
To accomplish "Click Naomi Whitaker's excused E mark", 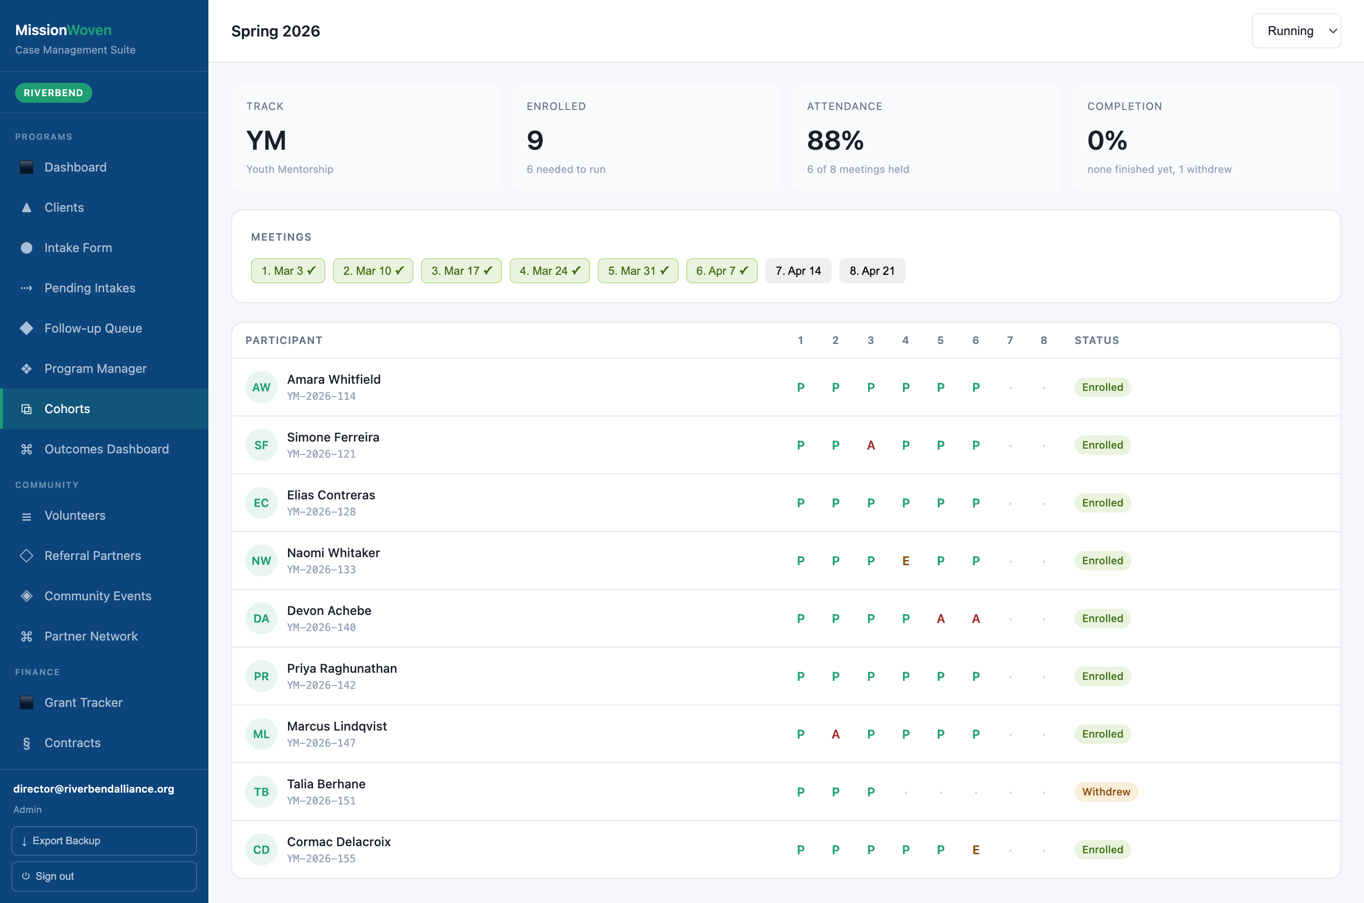I will 906,561.
